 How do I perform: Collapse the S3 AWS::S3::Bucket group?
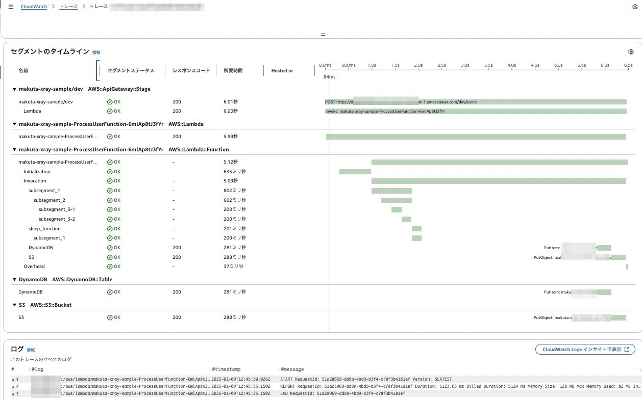click(x=14, y=305)
